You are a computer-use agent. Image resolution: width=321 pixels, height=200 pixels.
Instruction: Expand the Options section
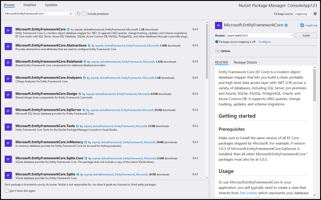tap(217, 51)
